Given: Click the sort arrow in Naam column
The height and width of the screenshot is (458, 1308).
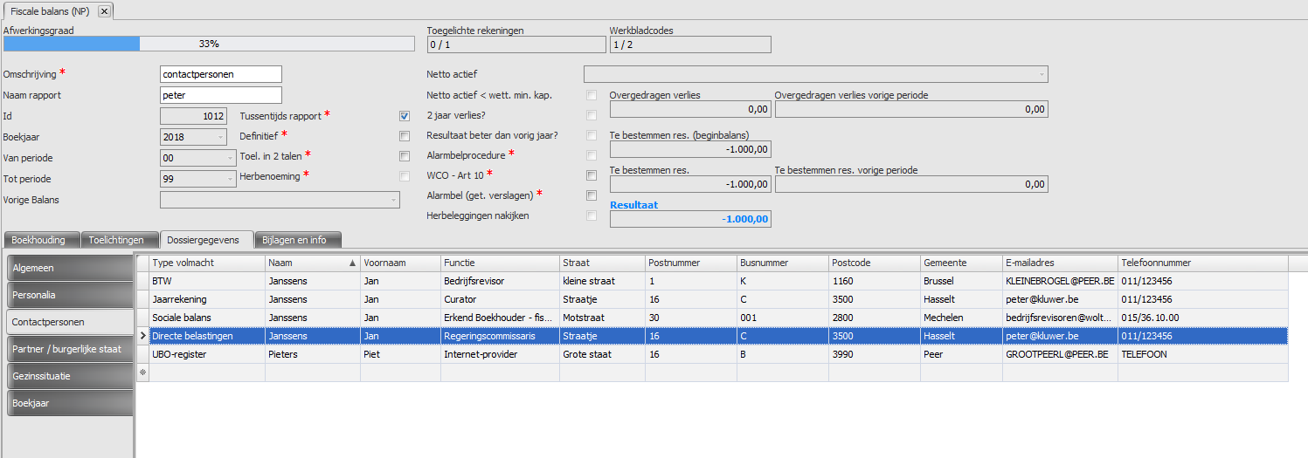Looking at the screenshot, I should 352,263.
